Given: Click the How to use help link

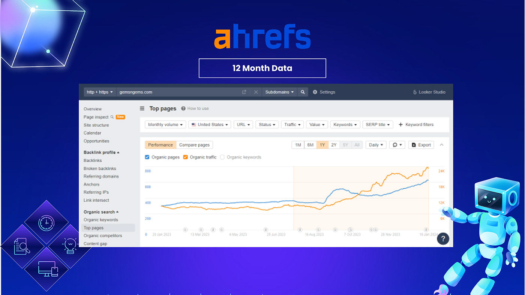Looking at the screenshot, I should pos(195,109).
